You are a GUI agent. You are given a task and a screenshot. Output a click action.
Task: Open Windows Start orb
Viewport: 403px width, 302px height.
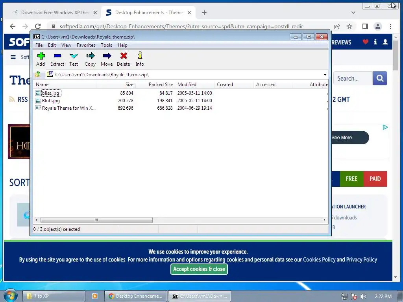10,296
